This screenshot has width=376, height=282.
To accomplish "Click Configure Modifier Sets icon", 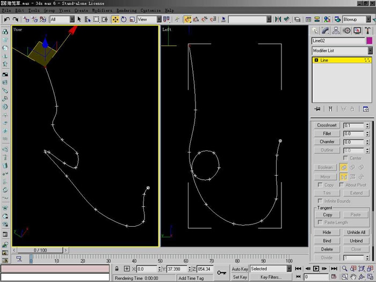I will [366, 109].
